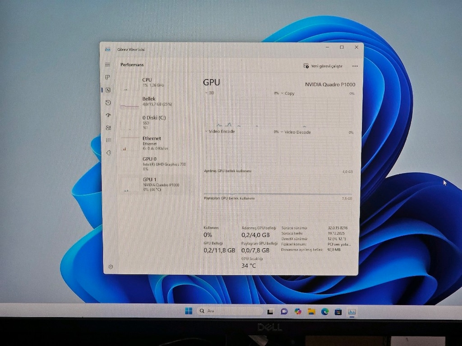Click the 'NVIDIA Quadro P1000' heading
Viewport: 462px width, 346px height.
pos(330,84)
